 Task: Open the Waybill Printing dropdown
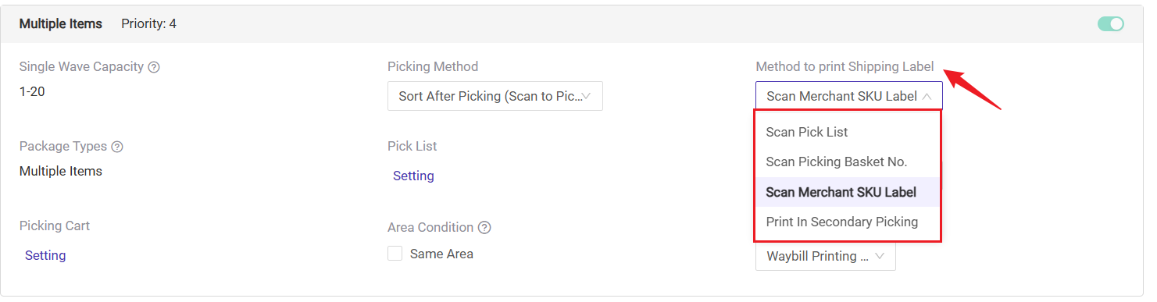coord(826,256)
